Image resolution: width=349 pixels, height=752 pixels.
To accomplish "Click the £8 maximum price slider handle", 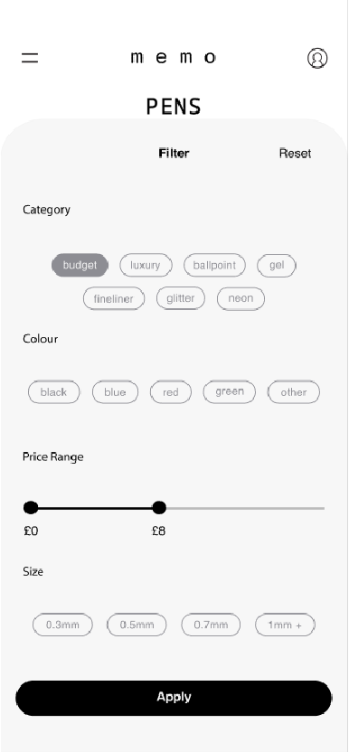I will pyautogui.click(x=159, y=508).
